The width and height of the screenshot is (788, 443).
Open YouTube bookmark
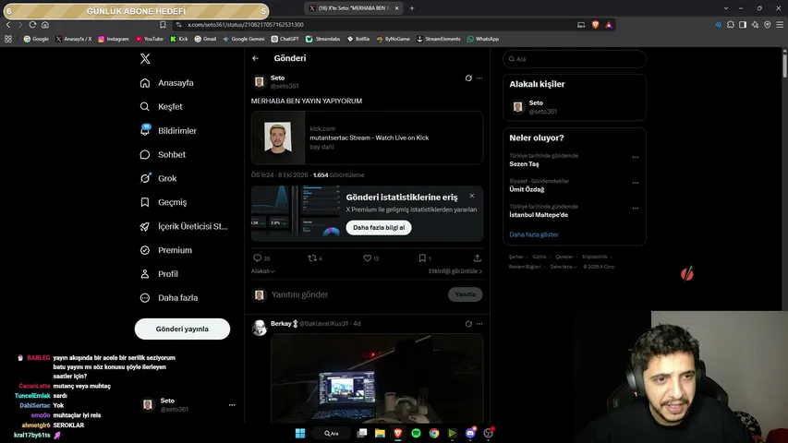click(x=150, y=39)
